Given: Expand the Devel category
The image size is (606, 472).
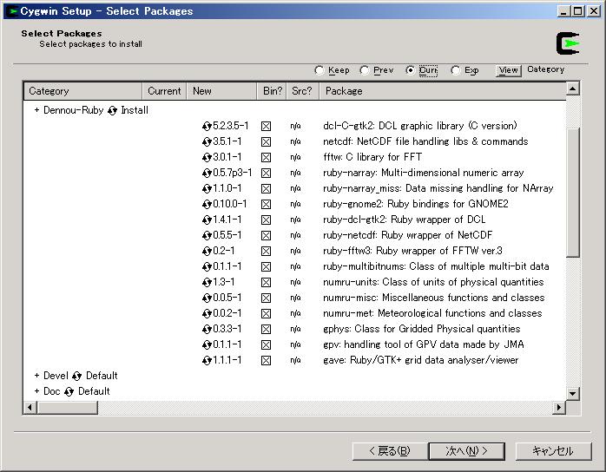Looking at the screenshot, I should pos(36,376).
